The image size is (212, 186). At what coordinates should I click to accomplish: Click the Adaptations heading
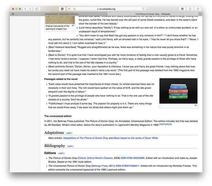(x=54, y=132)
